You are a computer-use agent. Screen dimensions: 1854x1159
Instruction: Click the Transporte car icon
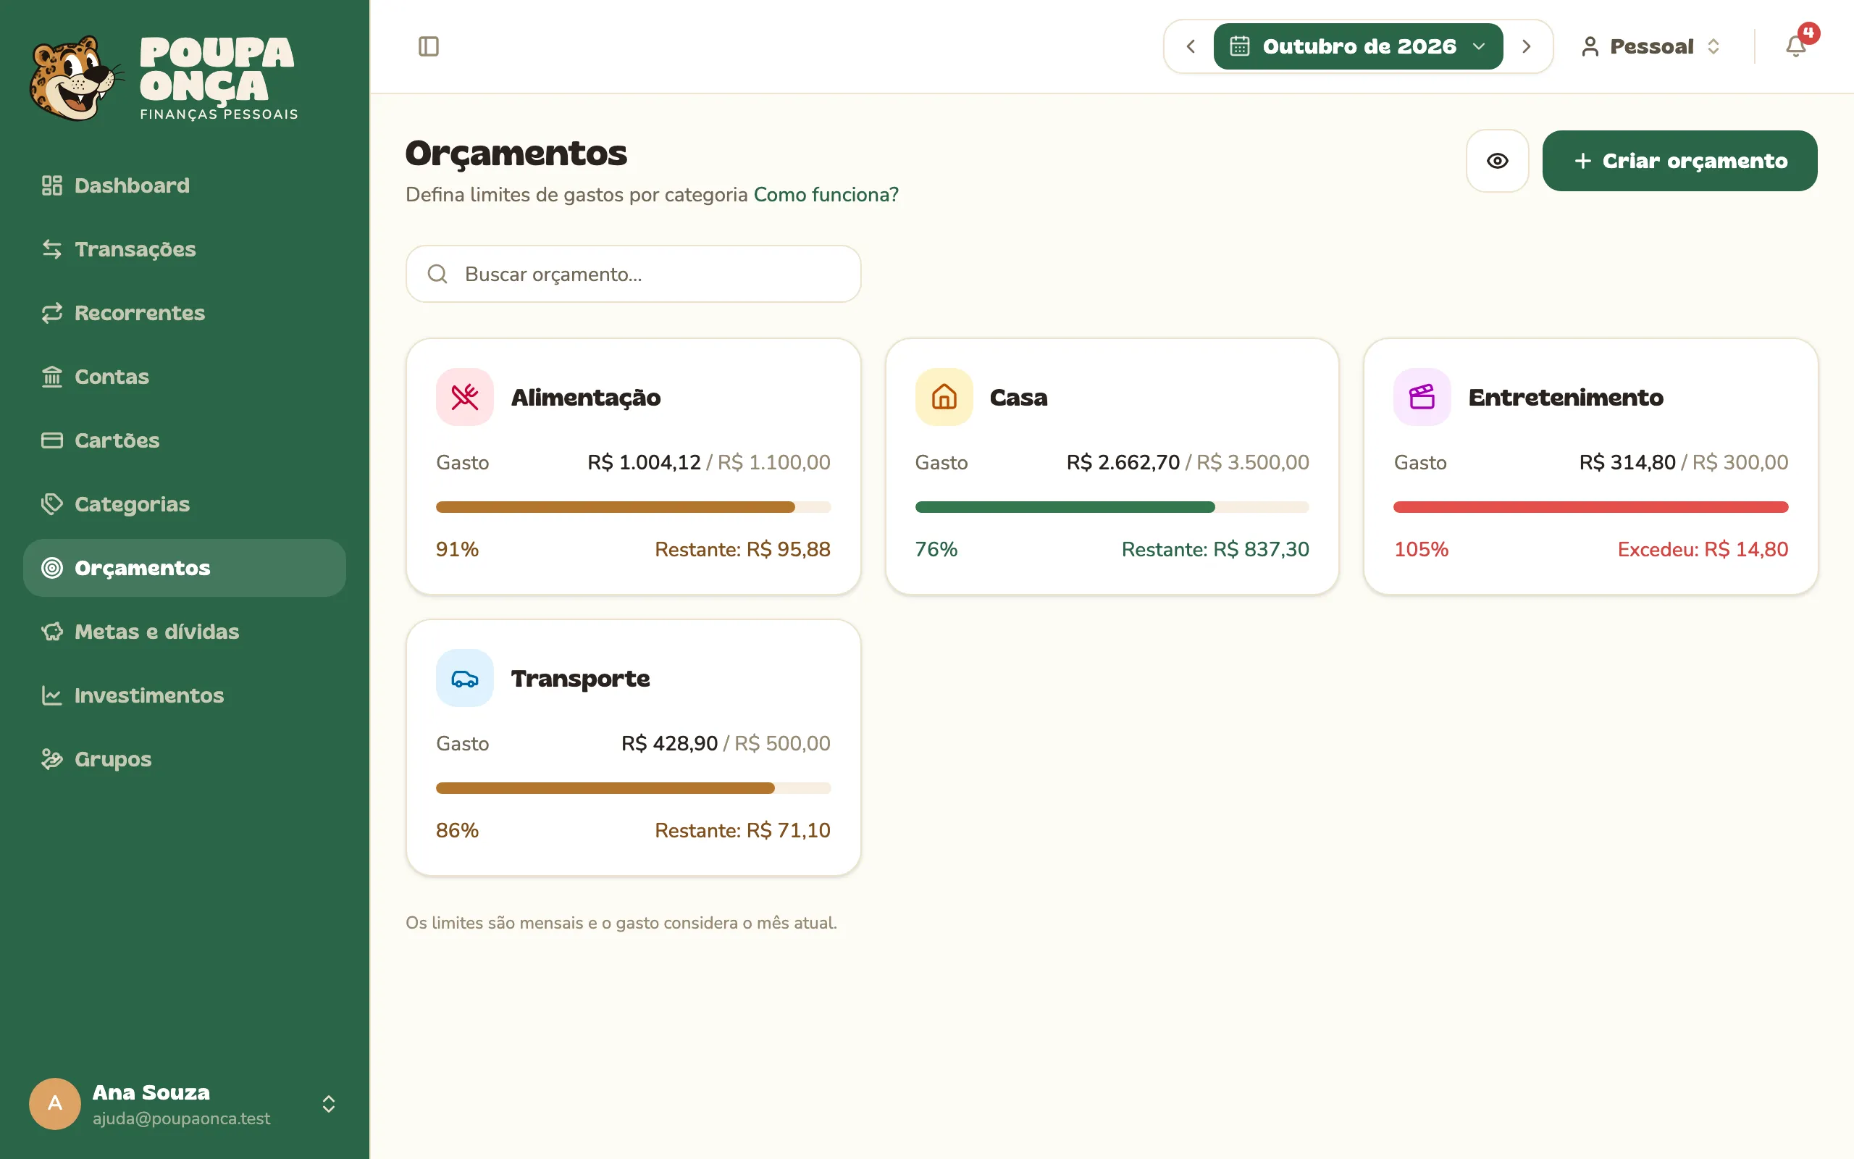(464, 679)
